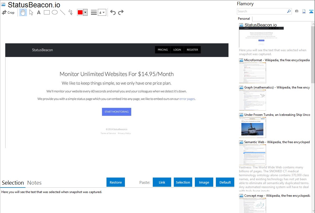Open the color picker dropdown arrow

(85, 12)
